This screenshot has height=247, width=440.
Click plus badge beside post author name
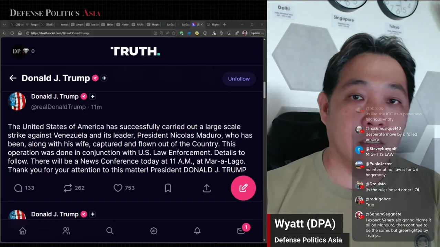point(92,96)
